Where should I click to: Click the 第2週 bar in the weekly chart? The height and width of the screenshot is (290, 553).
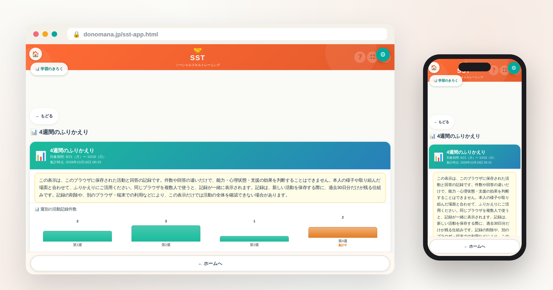click(x=166, y=233)
